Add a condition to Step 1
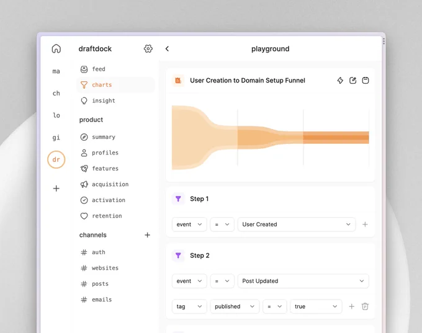This screenshot has width=422, height=333. [x=365, y=224]
